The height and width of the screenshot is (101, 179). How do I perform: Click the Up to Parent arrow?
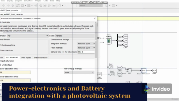click(x=13, y=5)
